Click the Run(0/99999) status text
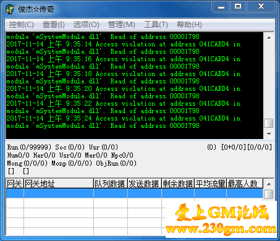 [29, 147]
